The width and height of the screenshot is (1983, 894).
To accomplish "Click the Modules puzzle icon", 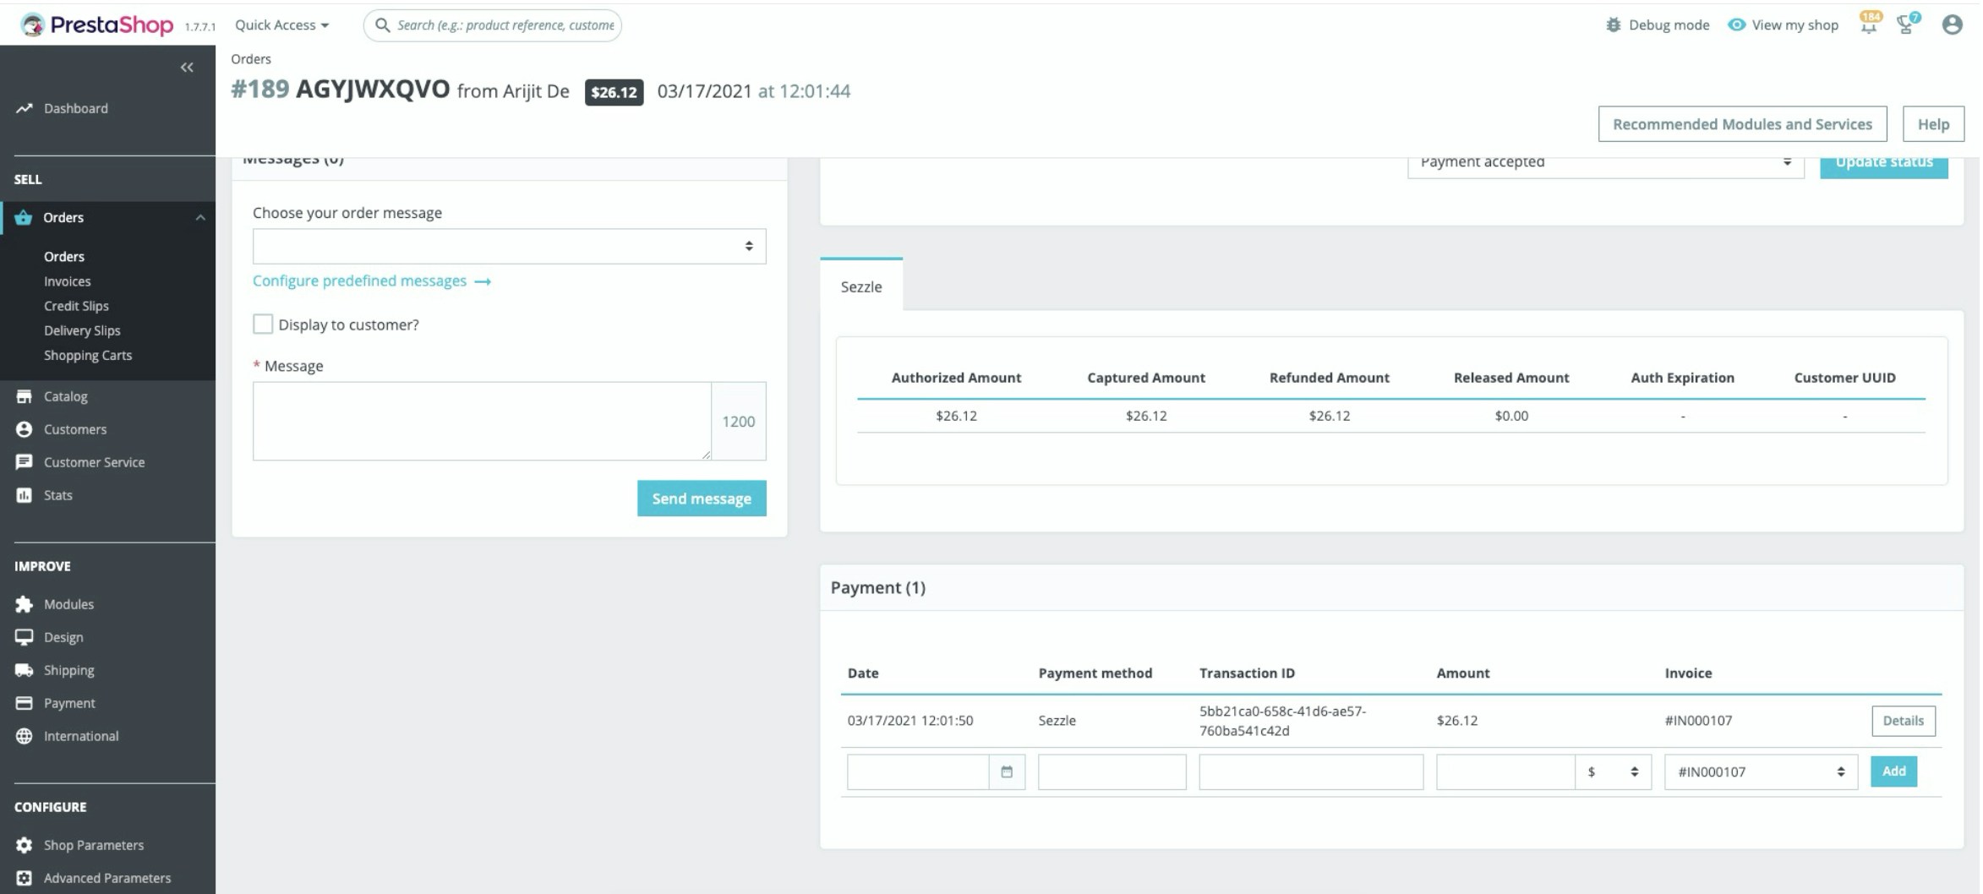I will [x=25, y=604].
